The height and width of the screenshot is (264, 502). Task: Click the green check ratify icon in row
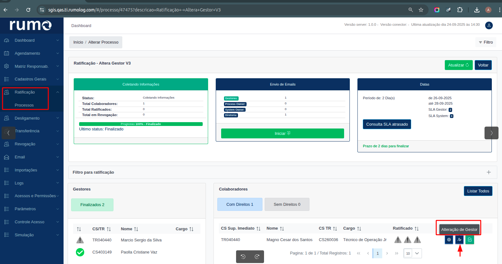(x=470, y=240)
